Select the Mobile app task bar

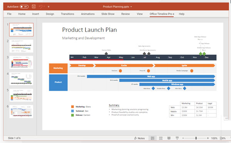pyautogui.click(x=167, y=81)
